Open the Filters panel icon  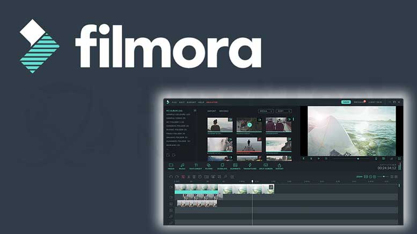tap(209, 166)
